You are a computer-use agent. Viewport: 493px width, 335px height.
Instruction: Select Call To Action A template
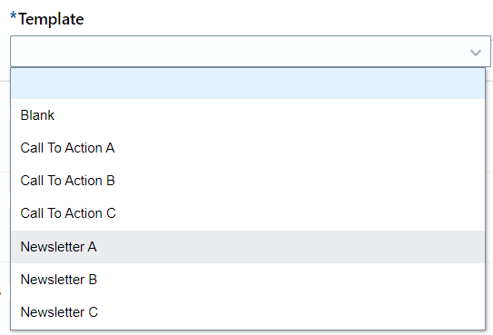coord(248,148)
